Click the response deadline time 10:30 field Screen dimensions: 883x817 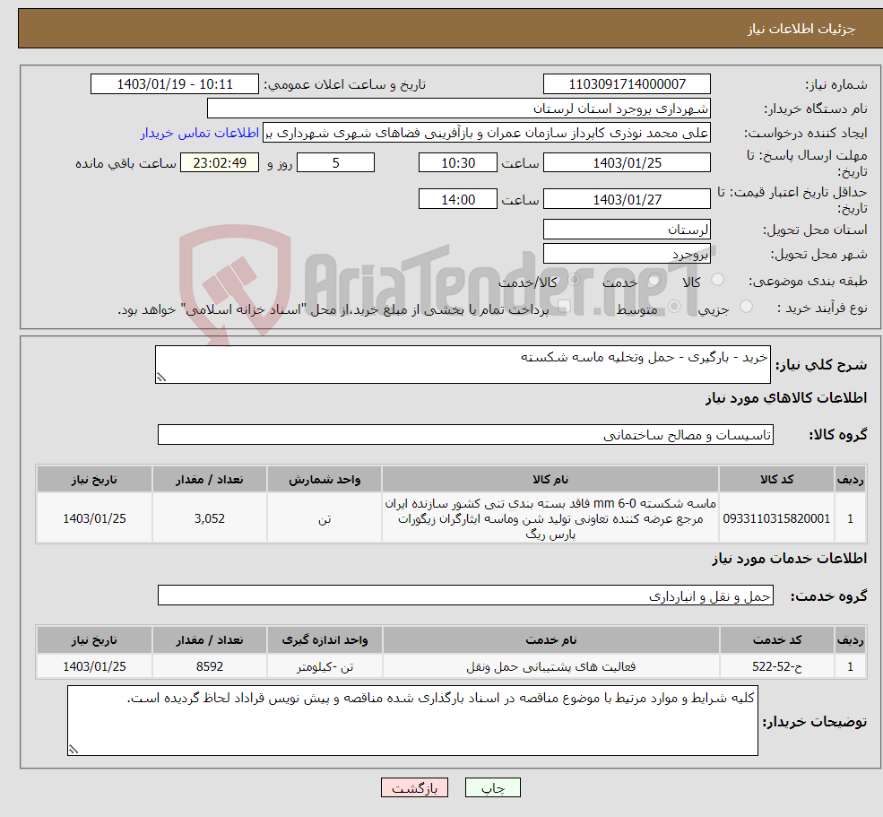458,163
